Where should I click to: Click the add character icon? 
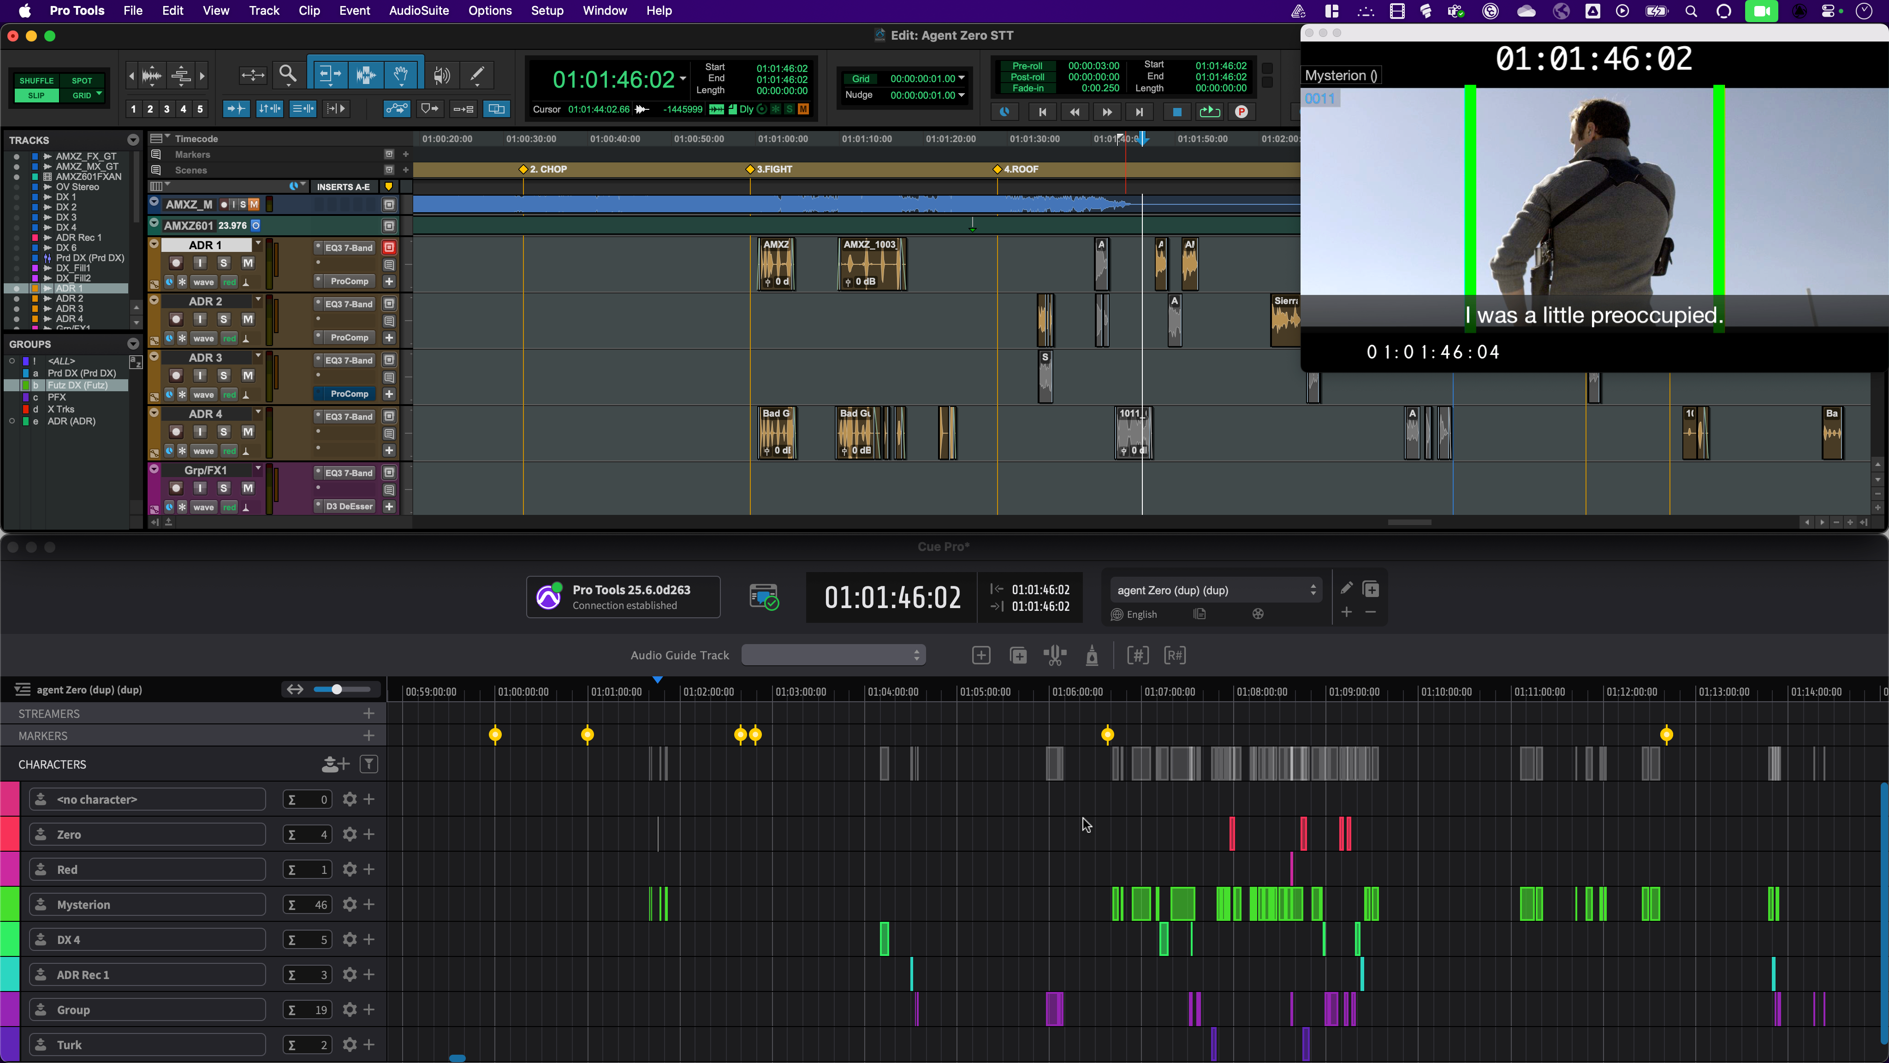tap(335, 764)
